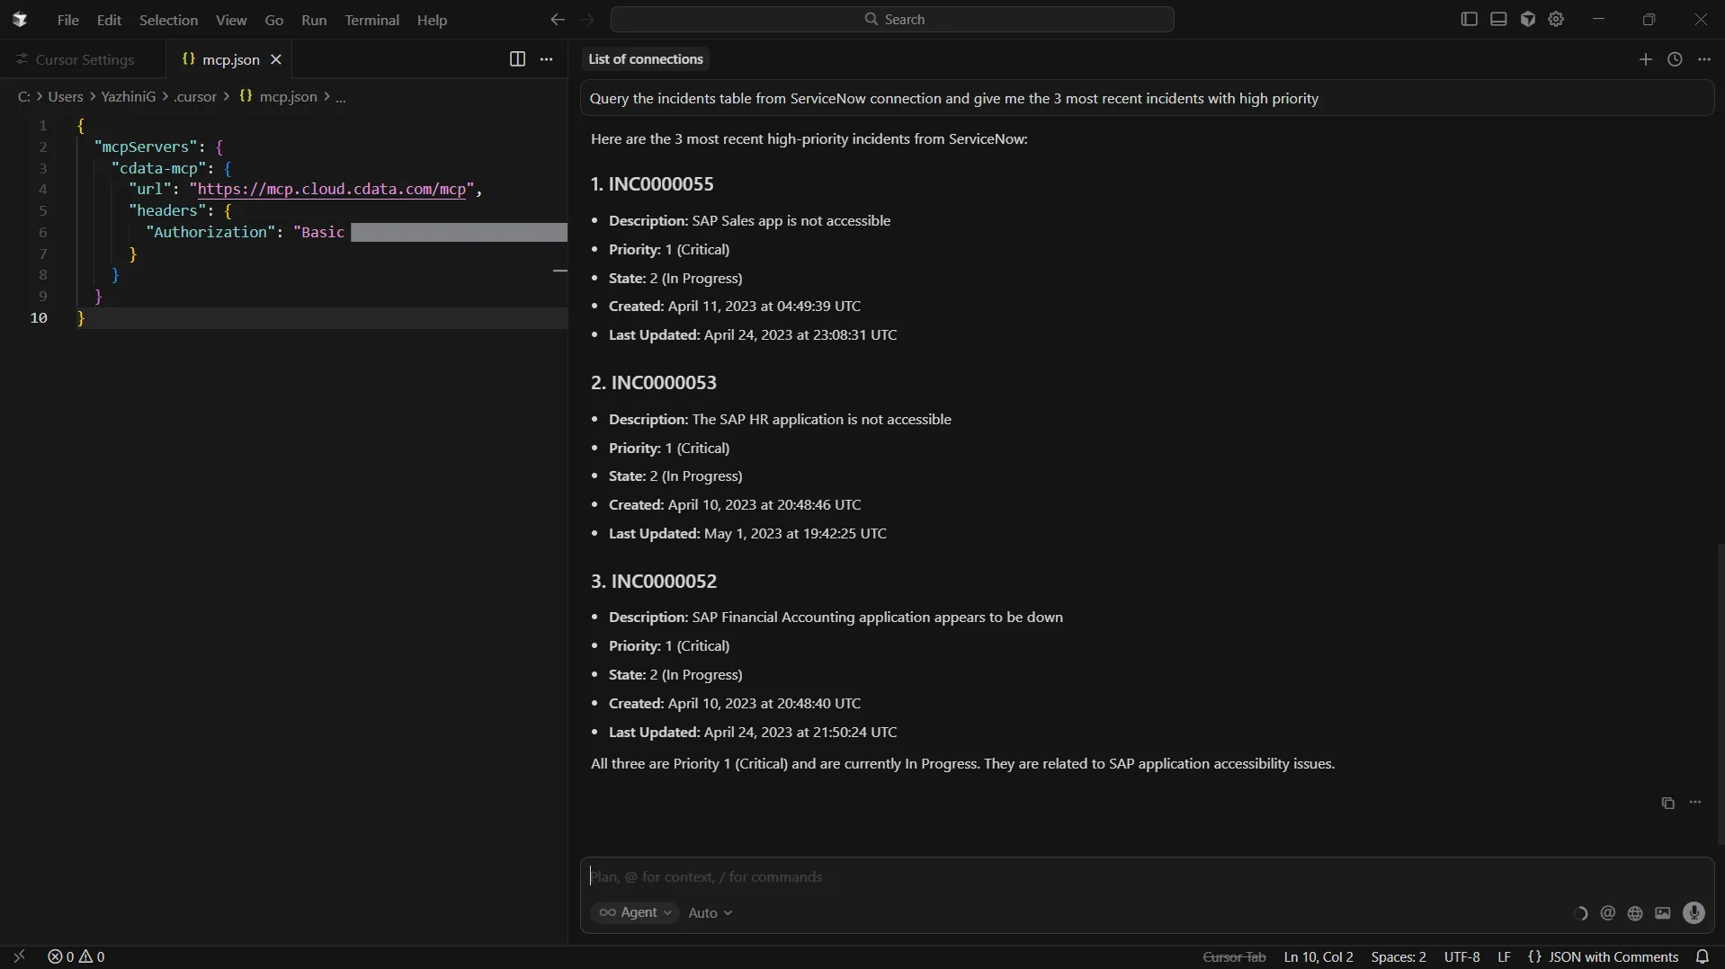
Task: Focus the chat prompt input field
Action: 1079,876
